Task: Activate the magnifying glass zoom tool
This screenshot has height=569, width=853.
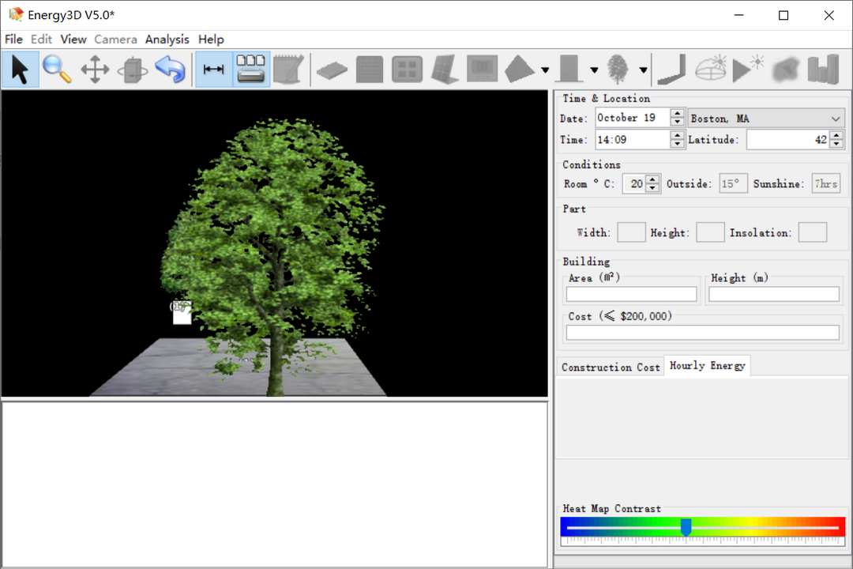Action: 57,70
